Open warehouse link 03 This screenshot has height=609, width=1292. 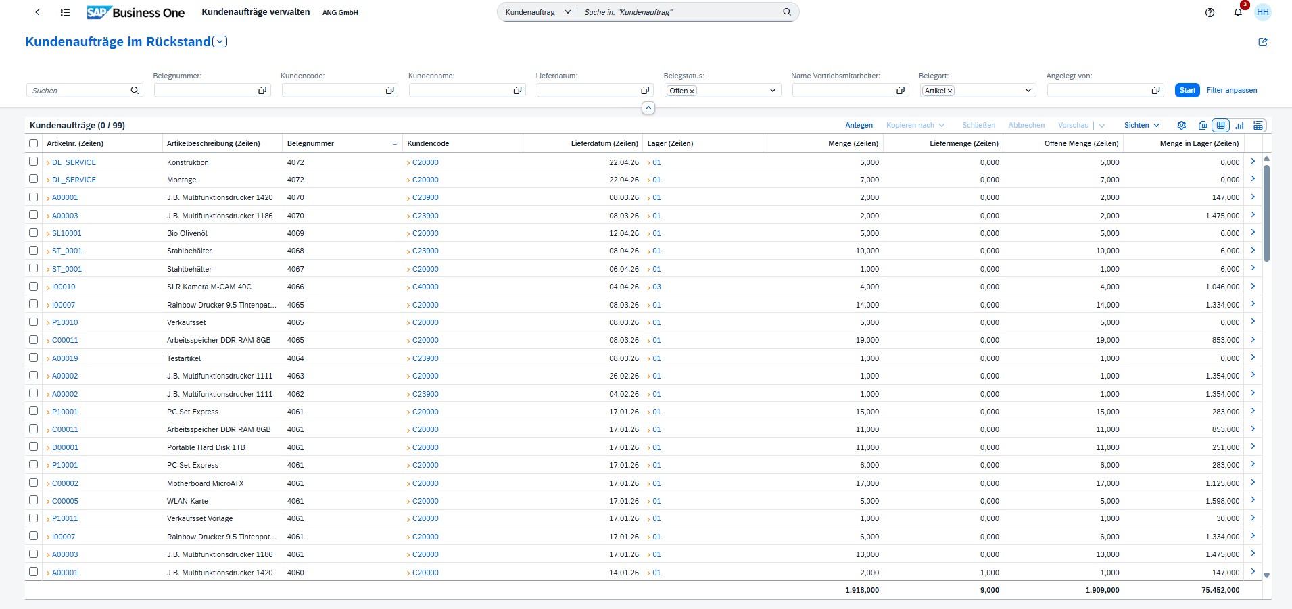656,287
